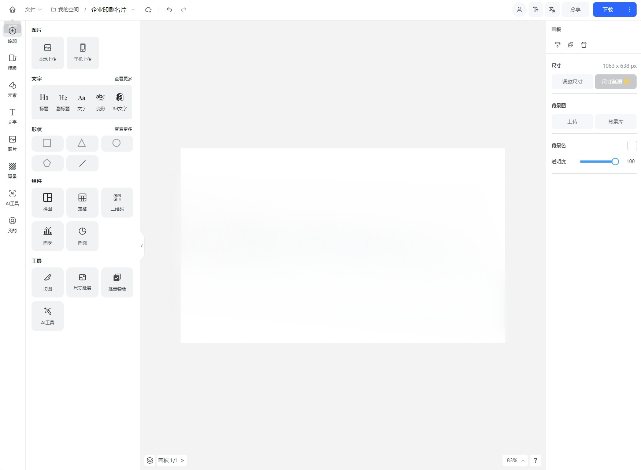Image resolution: width=641 pixels, height=470 pixels.
Task: Click the undo arrow in top bar
Action: (169, 10)
